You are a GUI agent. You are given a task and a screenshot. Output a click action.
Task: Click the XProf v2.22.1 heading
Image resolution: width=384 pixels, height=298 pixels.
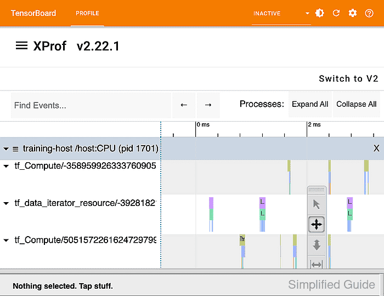(76, 46)
